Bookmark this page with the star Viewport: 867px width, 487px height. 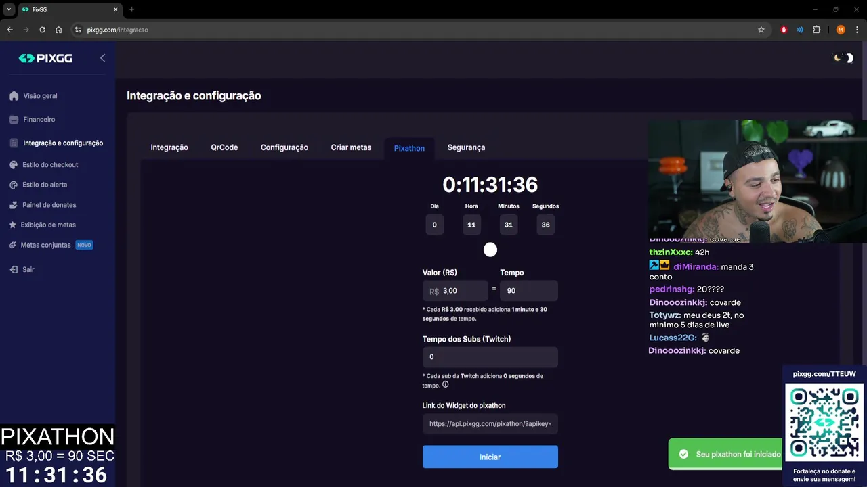click(761, 30)
